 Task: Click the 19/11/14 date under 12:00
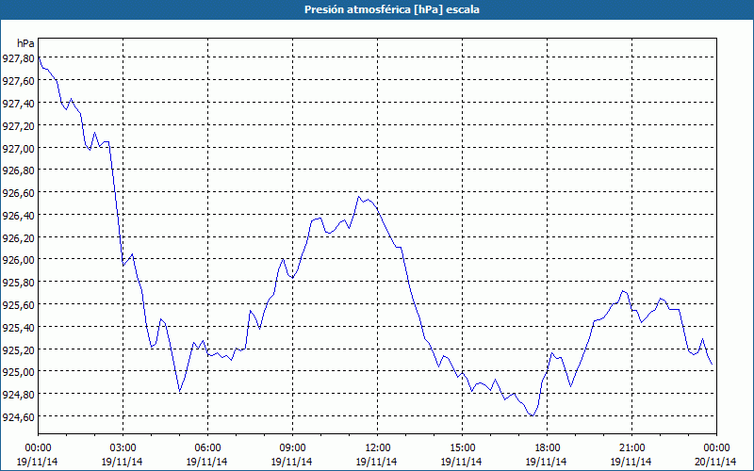point(377,462)
